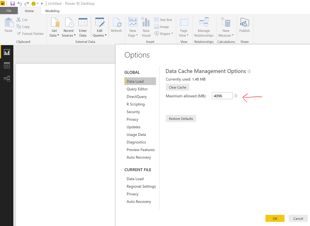Open the Get Data dropdown

click(x=54, y=27)
